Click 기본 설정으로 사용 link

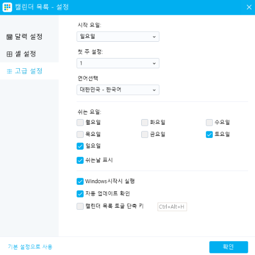pyautogui.click(x=30, y=247)
